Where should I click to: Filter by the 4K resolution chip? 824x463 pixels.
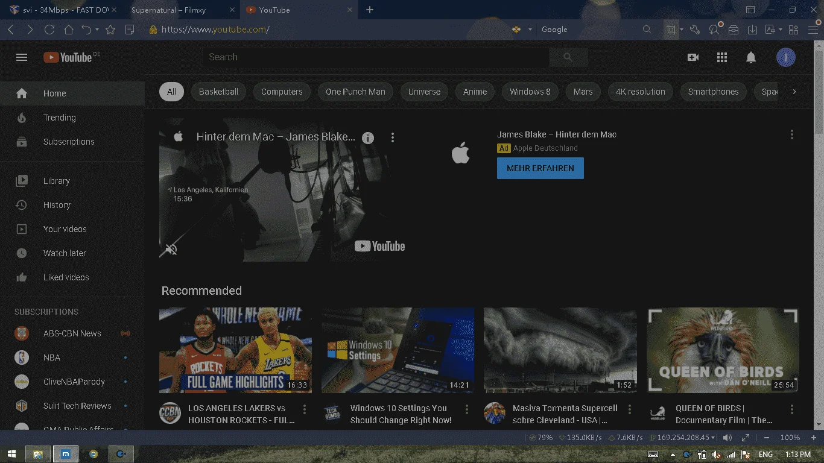tap(641, 92)
